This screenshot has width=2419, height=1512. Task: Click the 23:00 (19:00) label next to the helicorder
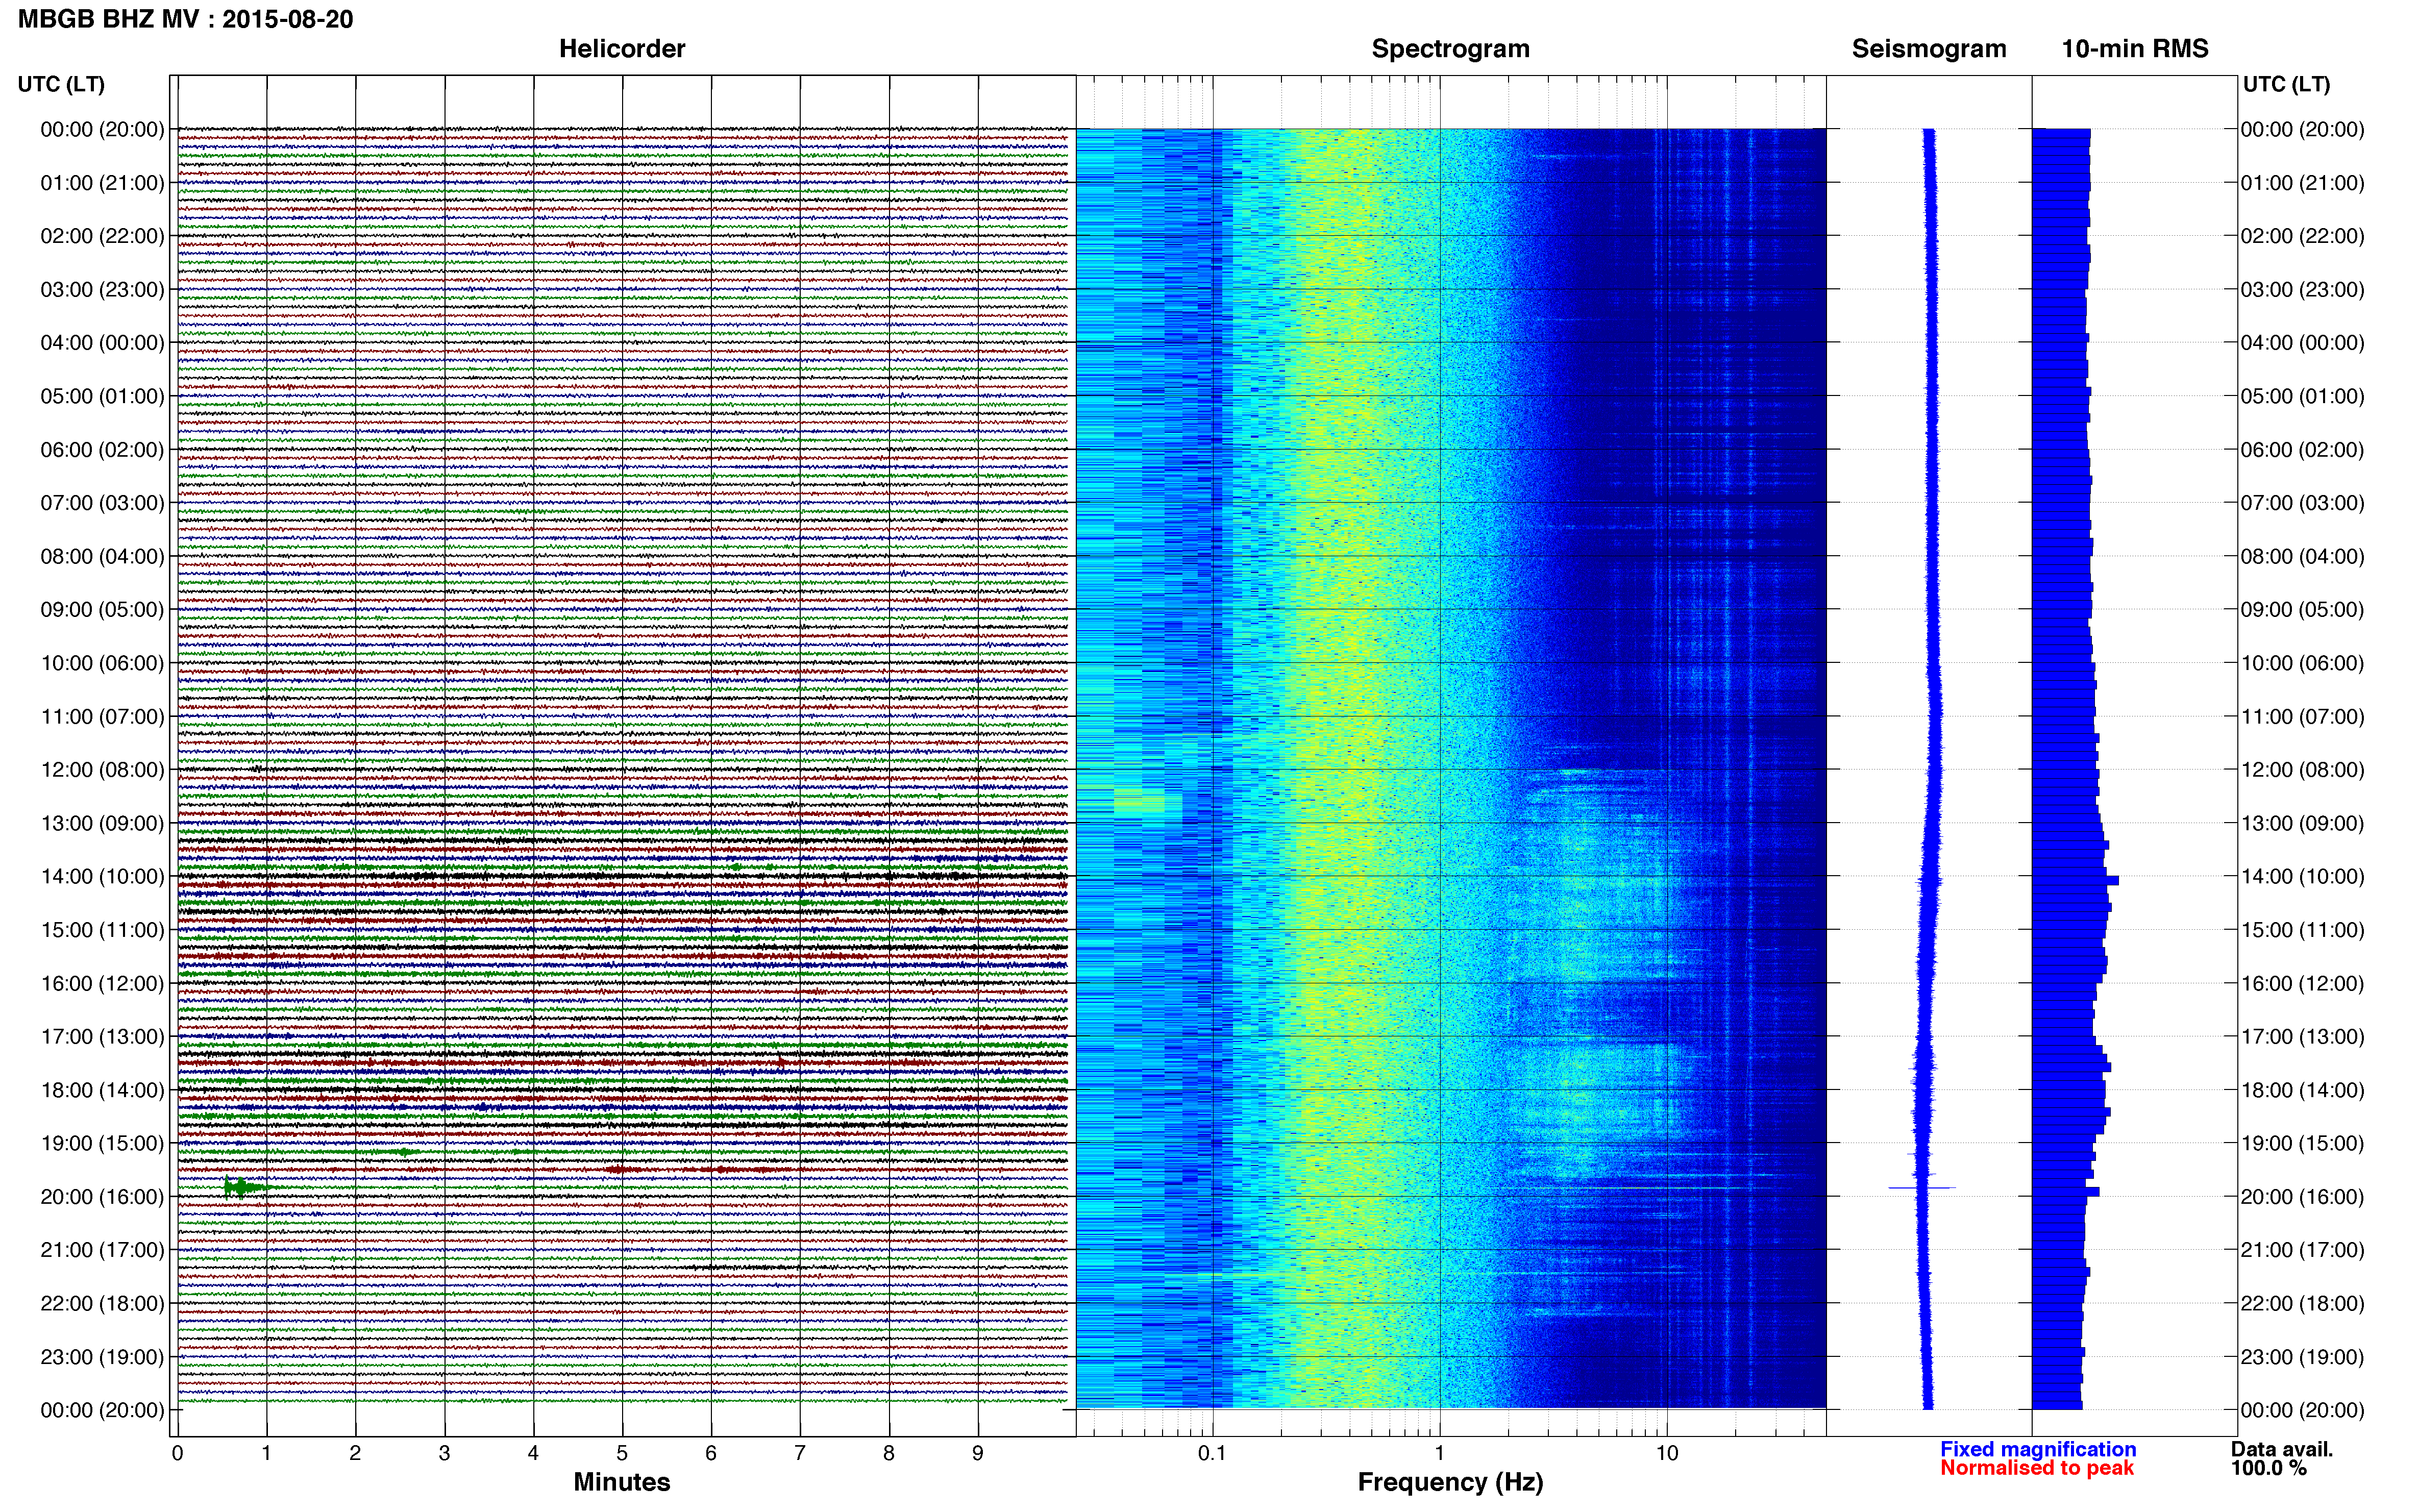102,1357
